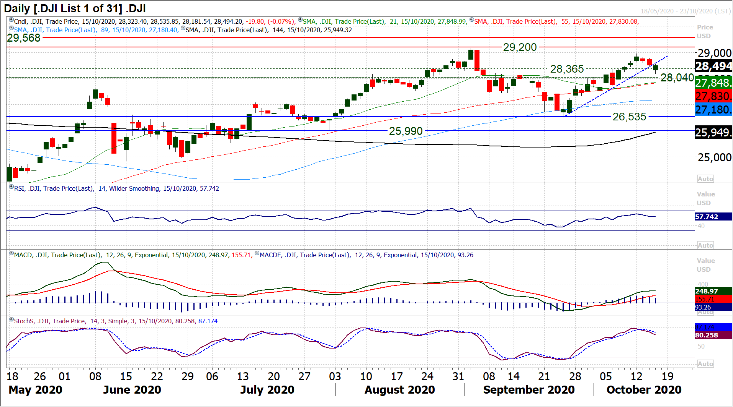The height and width of the screenshot is (407, 733).
Task: Click the black SMA value tag 25,949
Action: (x=713, y=133)
